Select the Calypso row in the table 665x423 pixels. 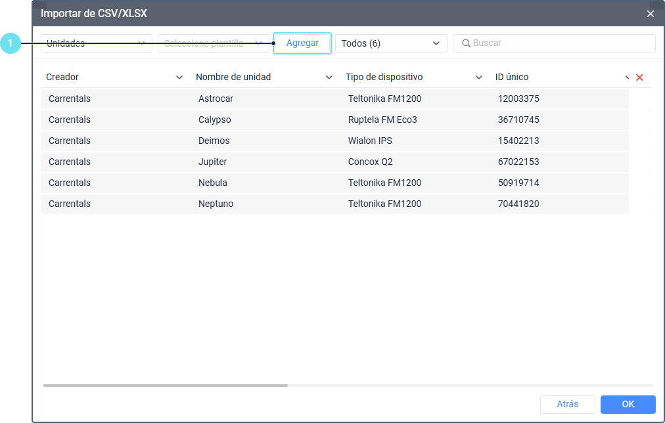[334, 120]
